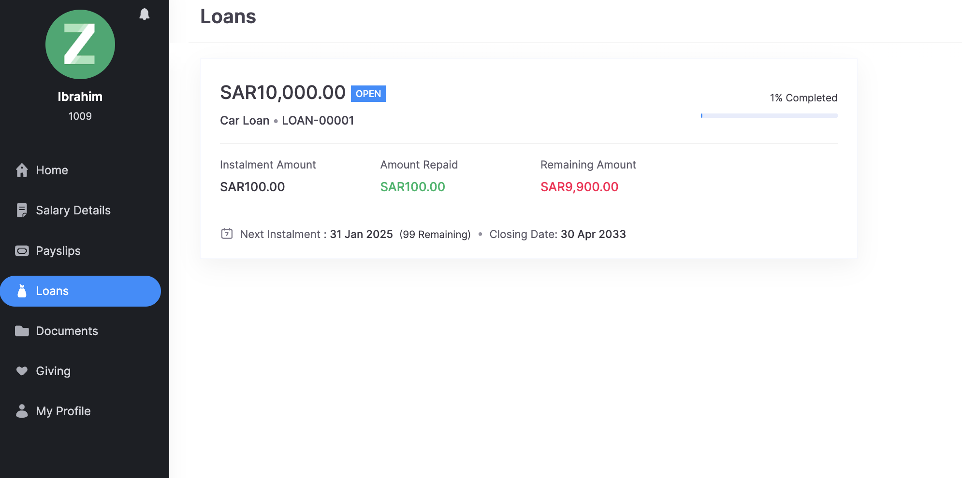This screenshot has height=478, width=962.
Task: Click the Giving heart icon
Action: 22,371
